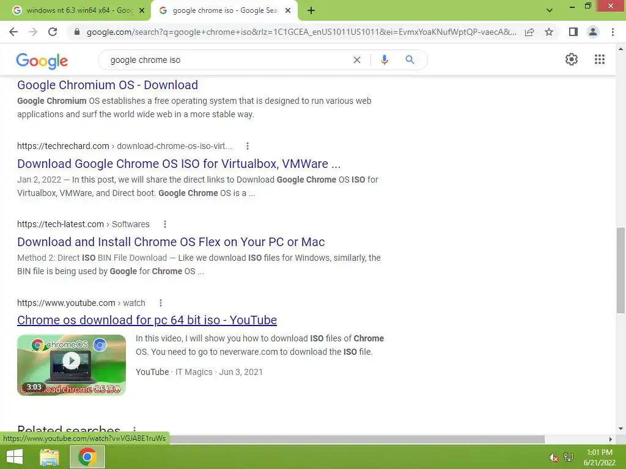Click Chrome icon in taskbar

click(87, 457)
